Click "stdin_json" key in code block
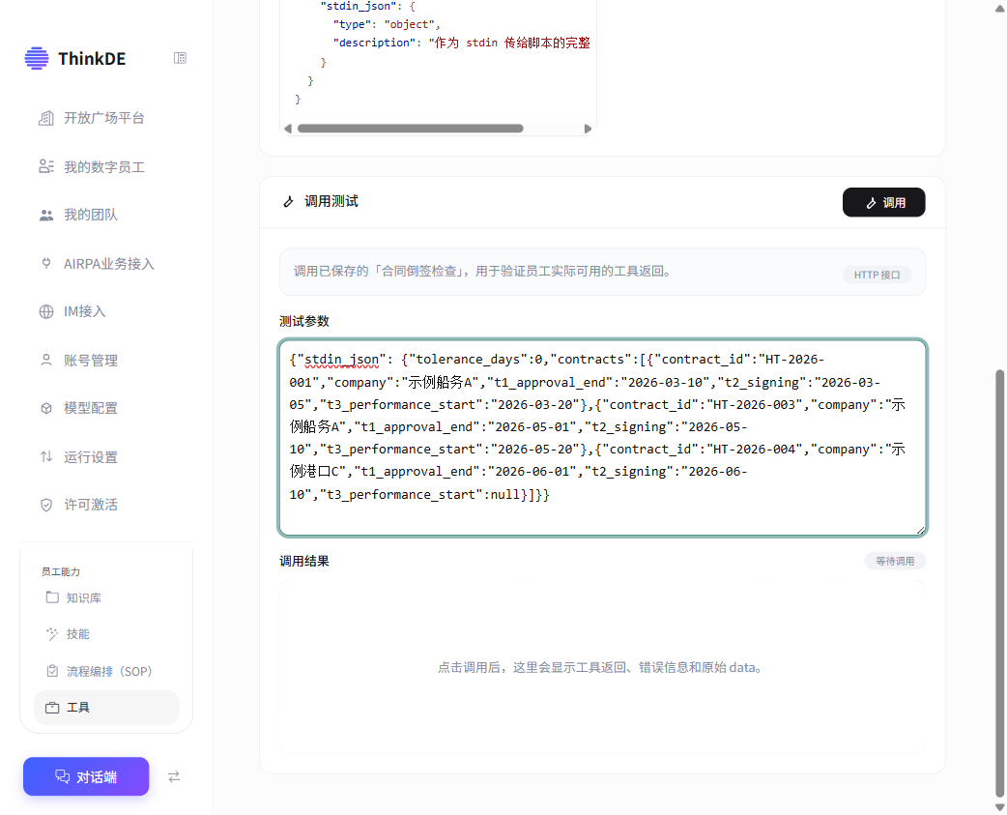Screen dimensions: 1007x815 359,6
